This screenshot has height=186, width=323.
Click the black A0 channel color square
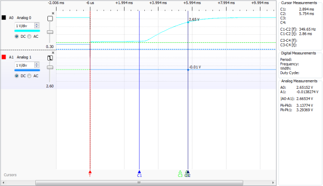pos(4,18)
